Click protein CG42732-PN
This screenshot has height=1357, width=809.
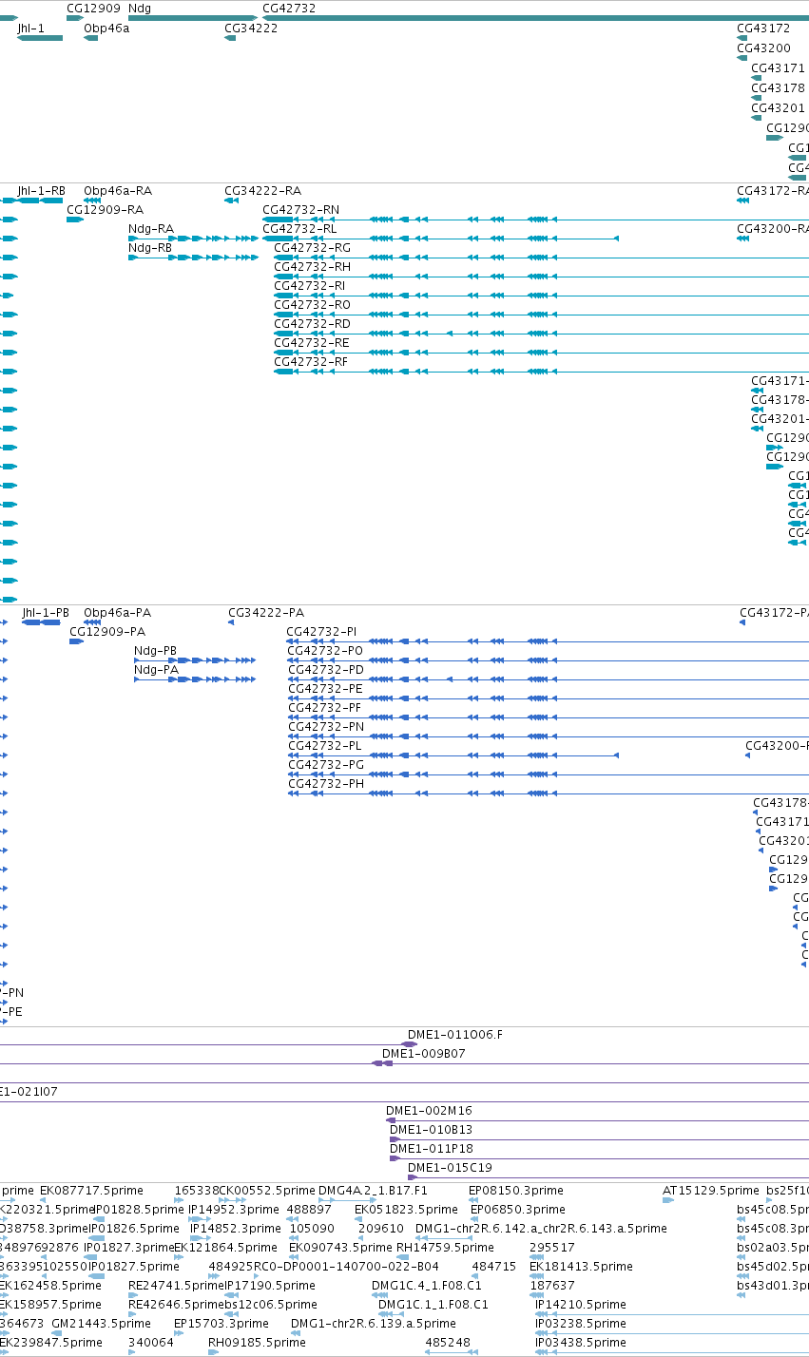click(548, 736)
